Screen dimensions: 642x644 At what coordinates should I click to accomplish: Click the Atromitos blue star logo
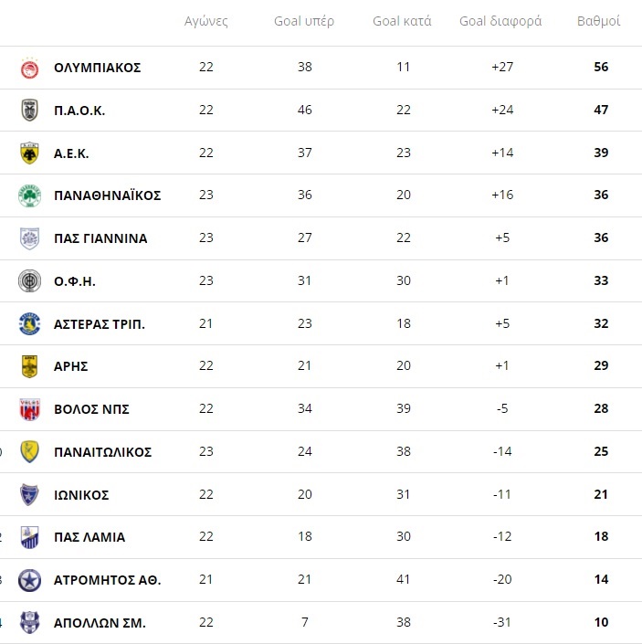pos(29,580)
